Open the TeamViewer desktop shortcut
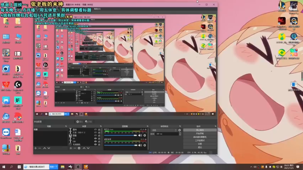The height and width of the screenshot is (170, 303). 6,134
